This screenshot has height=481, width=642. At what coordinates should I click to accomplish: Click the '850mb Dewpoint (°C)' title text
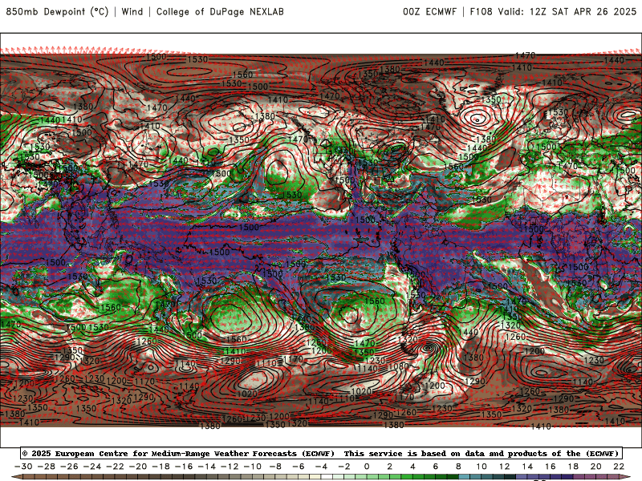click(57, 11)
